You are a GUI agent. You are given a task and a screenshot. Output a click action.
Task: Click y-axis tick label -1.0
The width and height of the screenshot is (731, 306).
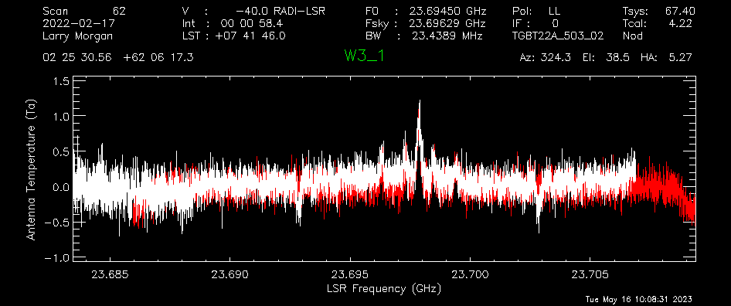tap(57, 258)
